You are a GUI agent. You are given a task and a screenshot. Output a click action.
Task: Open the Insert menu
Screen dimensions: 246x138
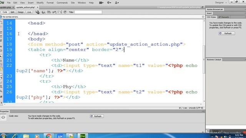click(x=31, y=3)
